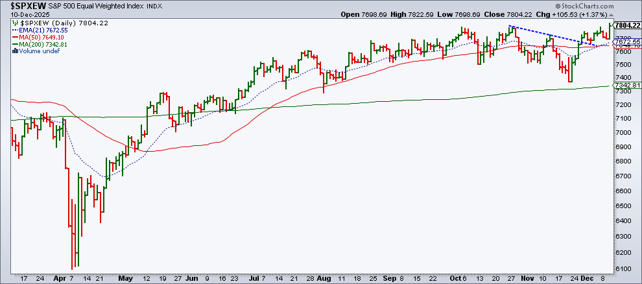Click the 7342.81 MA(200) price tag on axis
Viewport: 642px width, 284px height.
point(626,86)
